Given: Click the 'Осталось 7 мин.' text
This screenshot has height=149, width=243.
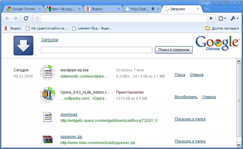Looking at the screenshot, I should pyautogui.click(x=130, y=70).
